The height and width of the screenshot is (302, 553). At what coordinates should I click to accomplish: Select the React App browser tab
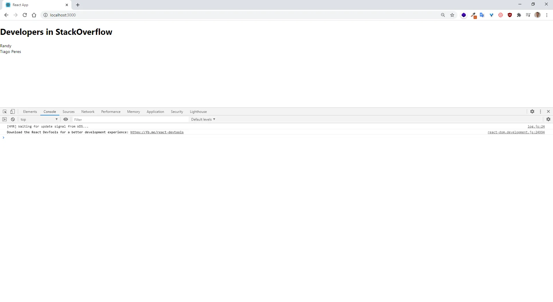tap(37, 5)
